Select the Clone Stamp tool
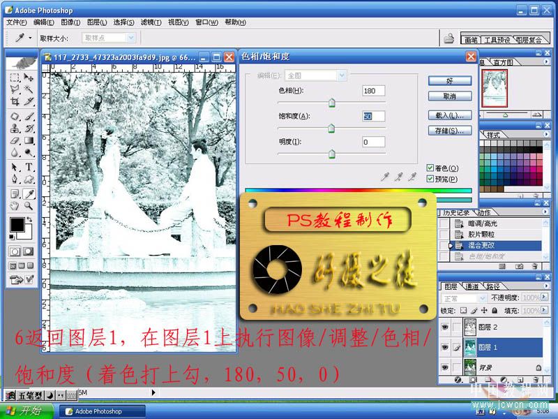This screenshot has height=419, width=558. [15, 128]
